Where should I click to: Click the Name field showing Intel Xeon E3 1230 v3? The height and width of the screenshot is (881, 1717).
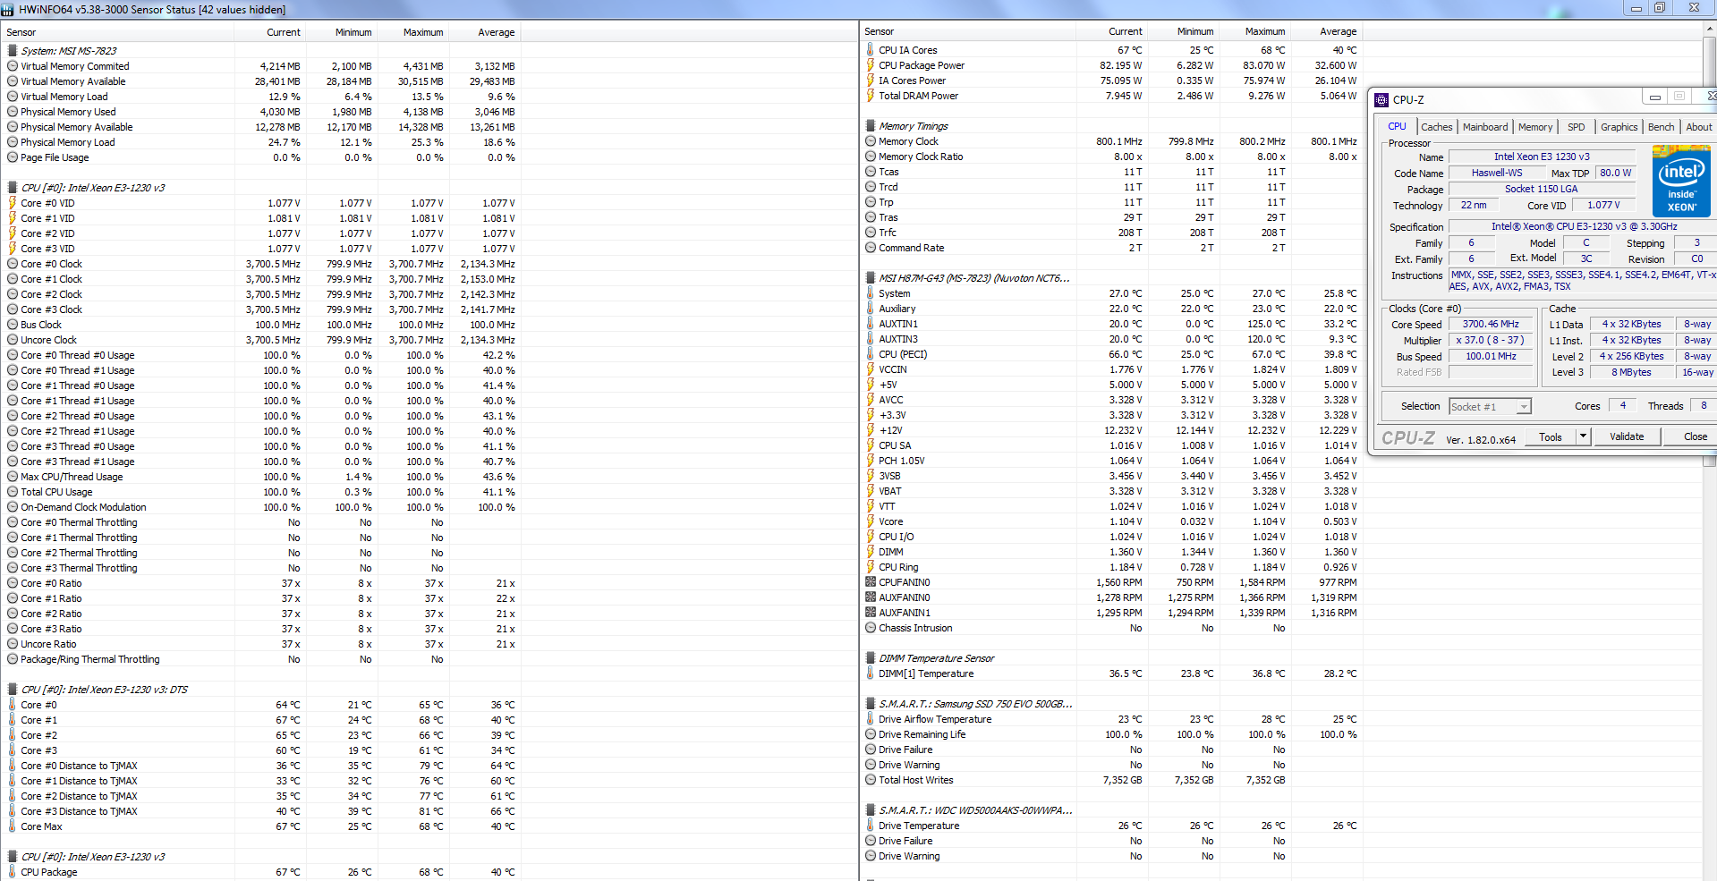tap(1542, 157)
